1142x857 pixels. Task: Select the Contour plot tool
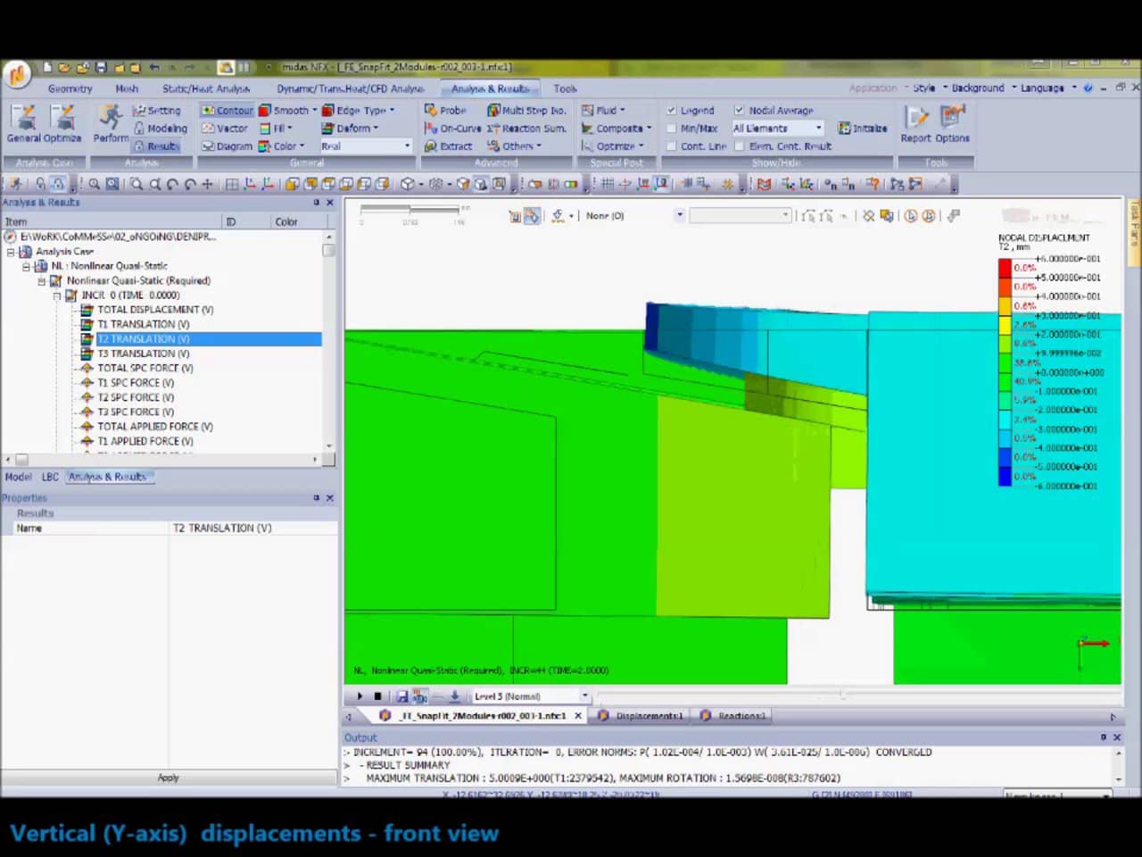(x=227, y=111)
